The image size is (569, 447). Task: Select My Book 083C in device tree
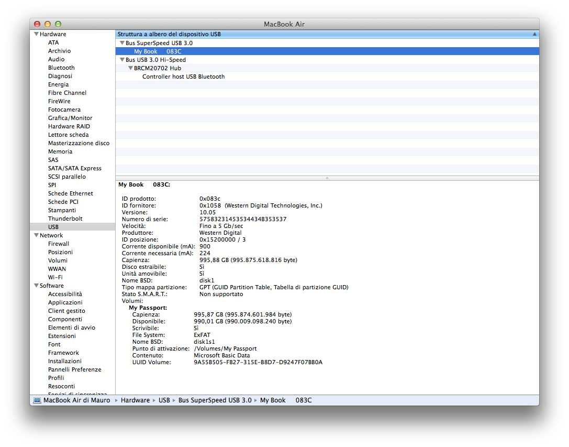(157, 51)
